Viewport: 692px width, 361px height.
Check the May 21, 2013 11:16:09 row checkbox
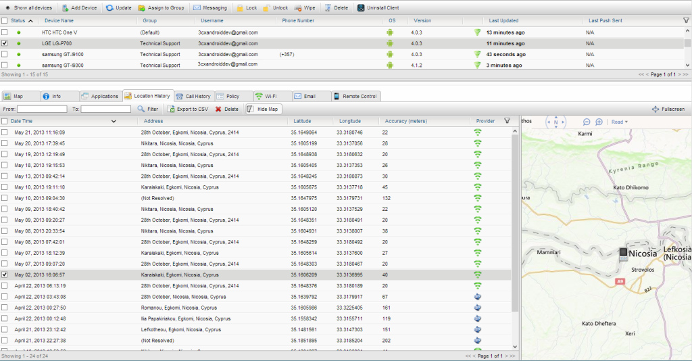(5, 133)
